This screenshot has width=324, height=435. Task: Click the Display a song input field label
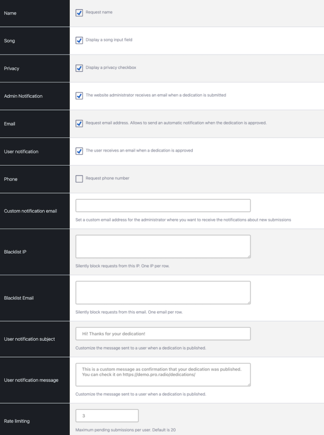109,40
